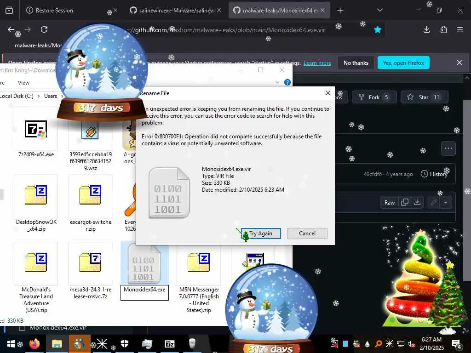The width and height of the screenshot is (471, 353).
Task: Expand the Explorer ribbon chevron
Action: (277, 82)
